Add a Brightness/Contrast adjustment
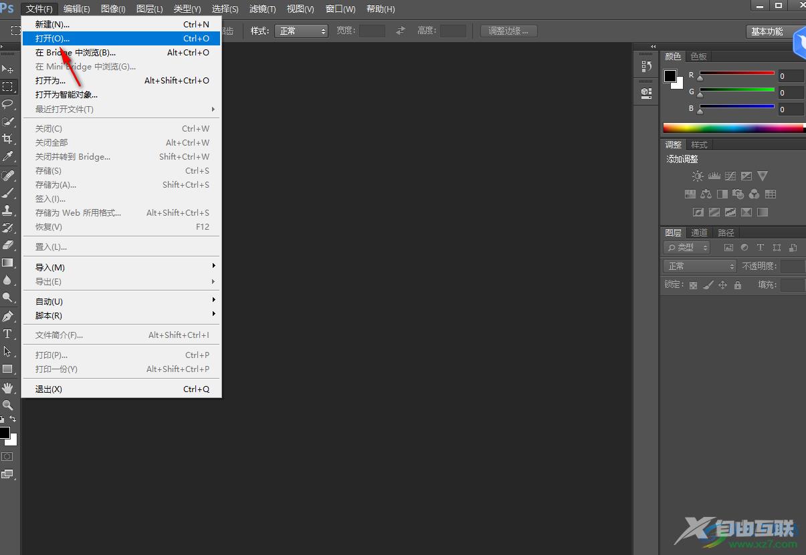The height and width of the screenshot is (555, 806). (x=698, y=176)
